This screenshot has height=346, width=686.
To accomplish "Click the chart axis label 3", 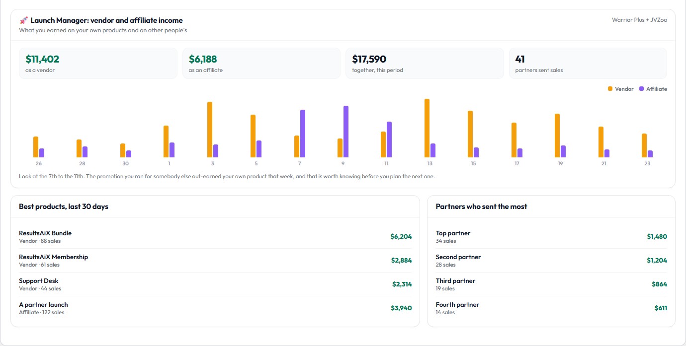I will (x=212, y=163).
